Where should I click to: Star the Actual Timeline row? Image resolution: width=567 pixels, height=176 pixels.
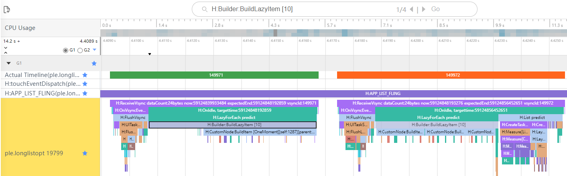pyautogui.click(x=85, y=75)
